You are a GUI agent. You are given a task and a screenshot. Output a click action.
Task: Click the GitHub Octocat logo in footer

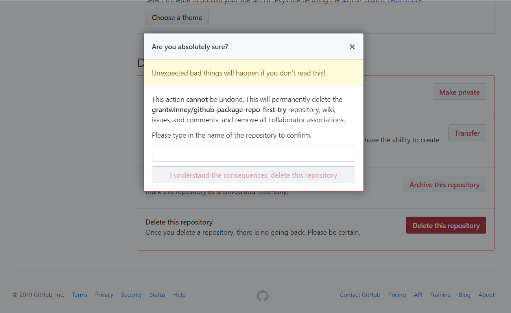point(263,296)
